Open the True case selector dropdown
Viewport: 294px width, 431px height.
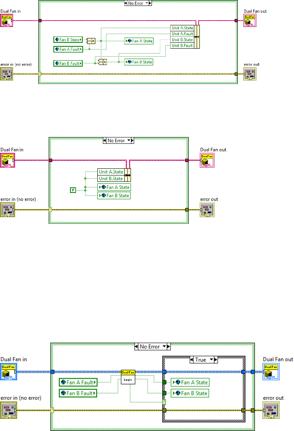211,360
